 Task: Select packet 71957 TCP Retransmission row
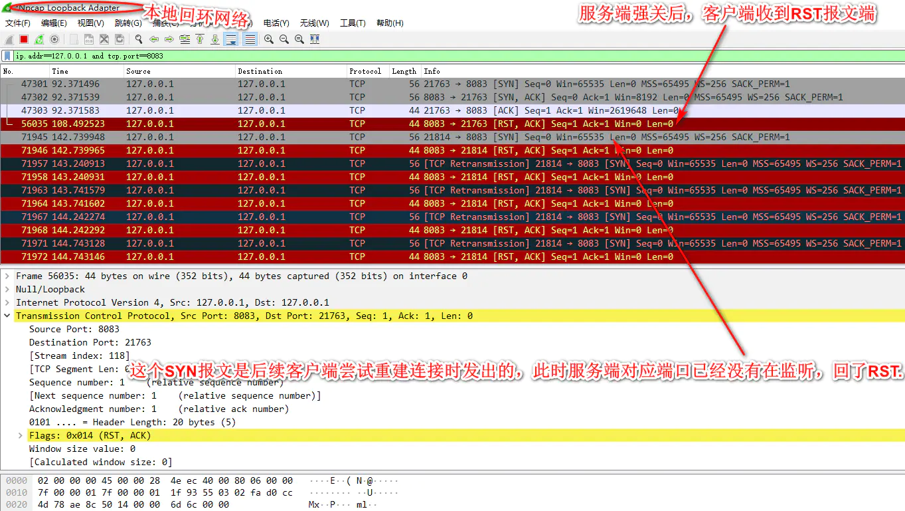[x=452, y=163]
